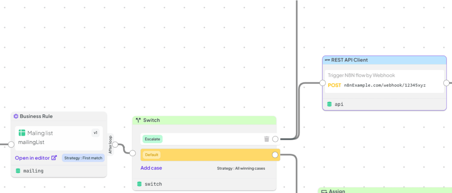Click the database icon beside switch variable

[x=140, y=184]
